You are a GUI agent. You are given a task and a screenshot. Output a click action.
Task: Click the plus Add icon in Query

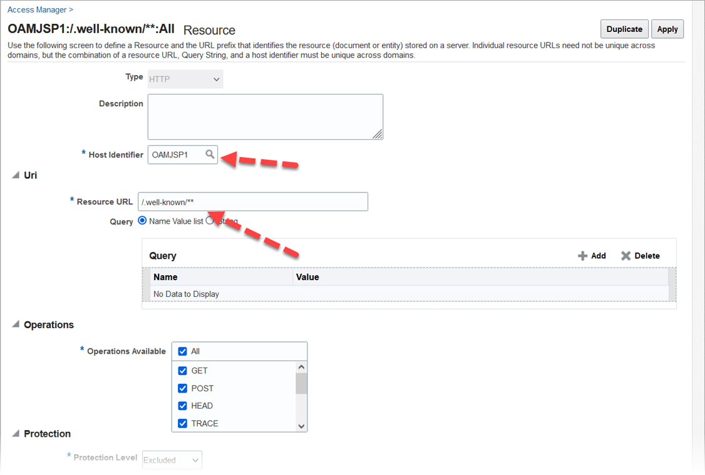pyautogui.click(x=582, y=256)
